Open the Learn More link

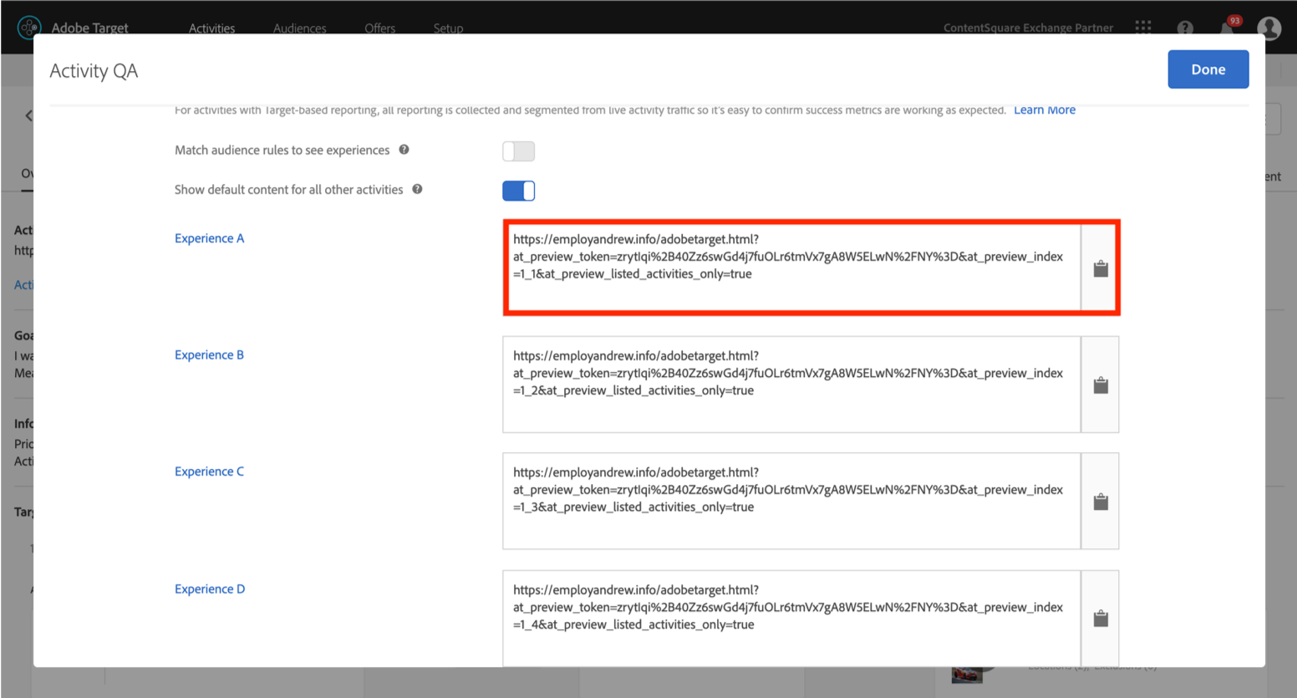pos(1045,110)
